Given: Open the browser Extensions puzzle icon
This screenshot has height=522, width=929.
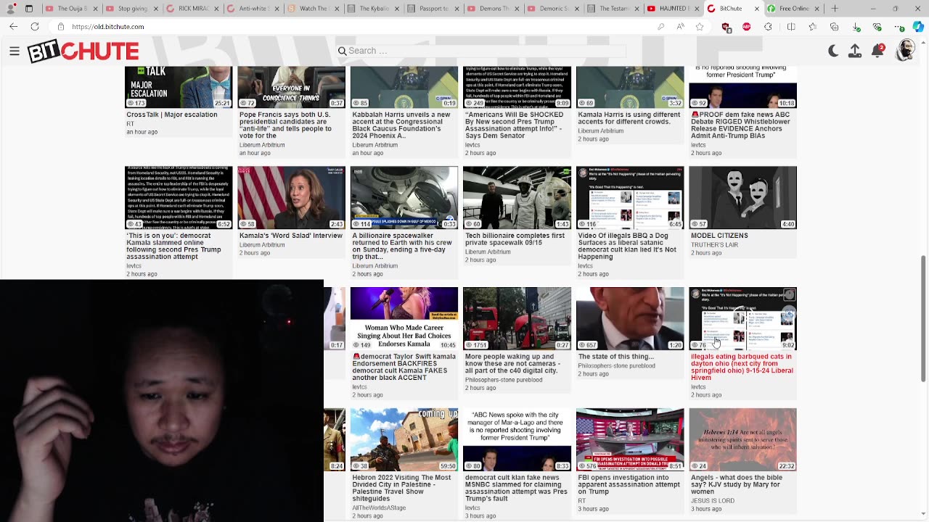Looking at the screenshot, I should [769, 27].
